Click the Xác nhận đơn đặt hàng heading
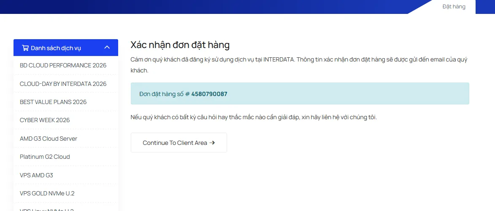This screenshot has height=211, width=495. [180, 45]
